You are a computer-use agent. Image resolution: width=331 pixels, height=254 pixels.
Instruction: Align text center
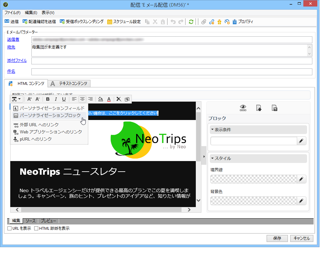(82, 99)
